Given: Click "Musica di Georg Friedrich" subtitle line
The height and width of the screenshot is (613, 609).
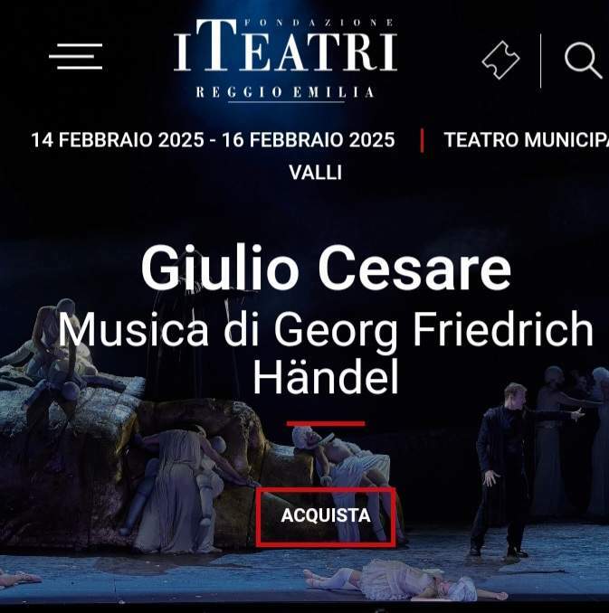Looking at the screenshot, I should pyautogui.click(x=326, y=330).
